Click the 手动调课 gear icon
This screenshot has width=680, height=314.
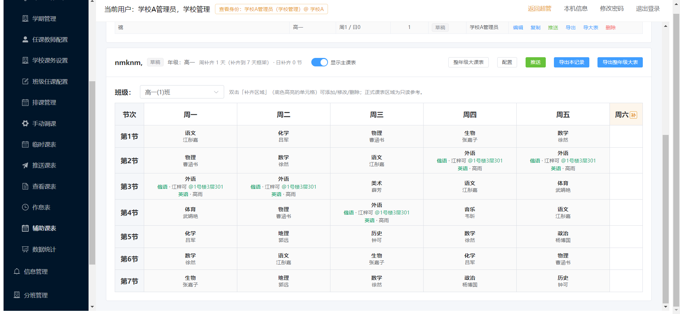click(25, 124)
